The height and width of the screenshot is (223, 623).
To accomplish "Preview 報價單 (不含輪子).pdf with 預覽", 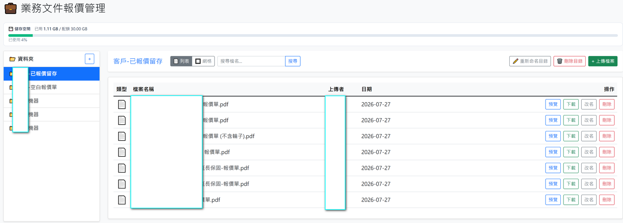I will point(553,136).
